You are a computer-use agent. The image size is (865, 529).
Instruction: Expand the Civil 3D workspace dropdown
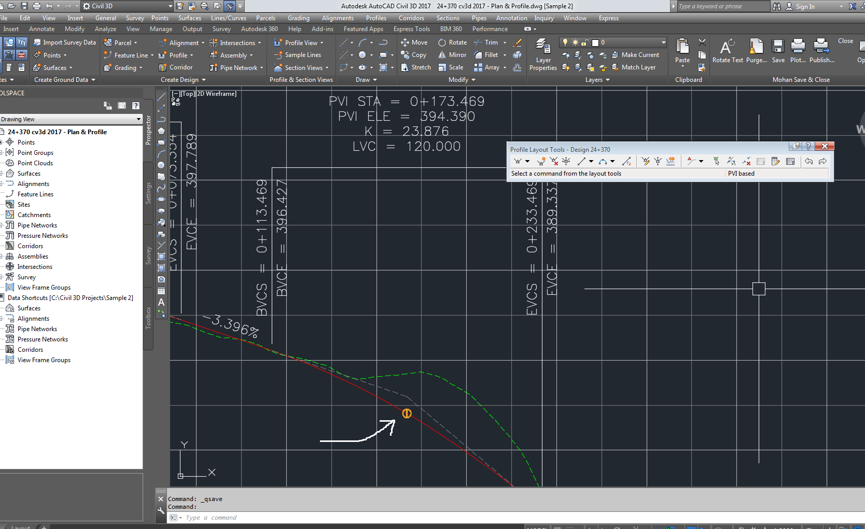170,6
